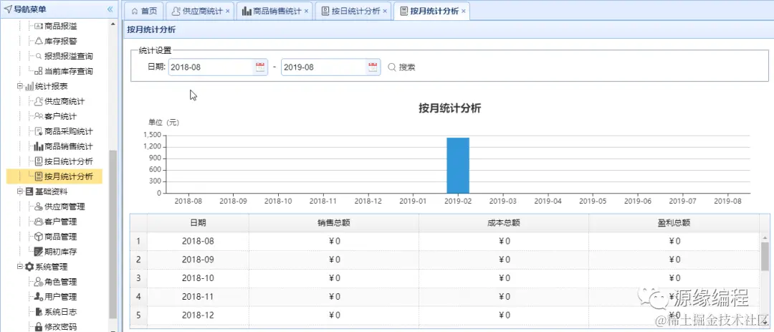This screenshot has width=774, height=332.
Task: Click the 统计报表 chart icon
Action: click(x=29, y=86)
